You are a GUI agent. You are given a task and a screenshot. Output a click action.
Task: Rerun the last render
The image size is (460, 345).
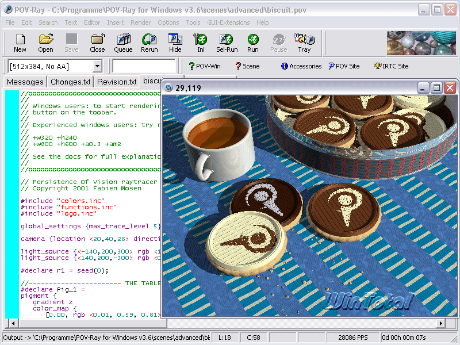pos(149,43)
